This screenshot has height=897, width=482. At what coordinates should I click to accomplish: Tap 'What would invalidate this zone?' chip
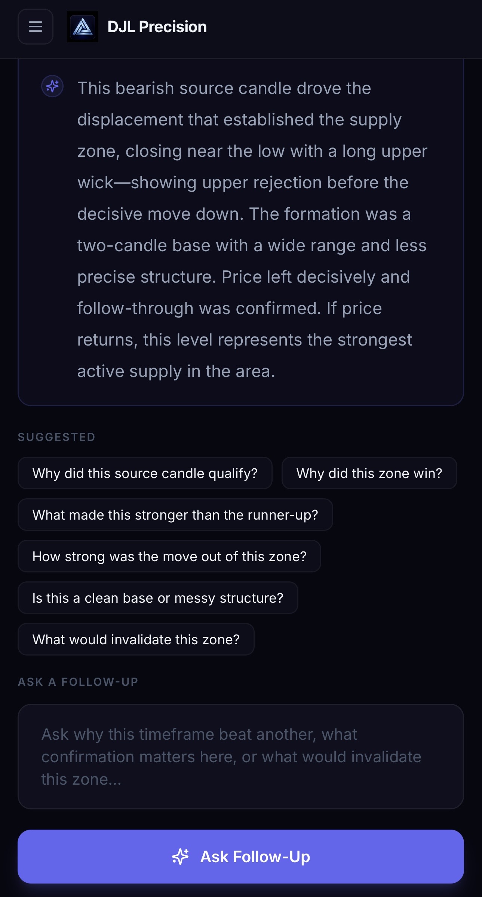136,639
